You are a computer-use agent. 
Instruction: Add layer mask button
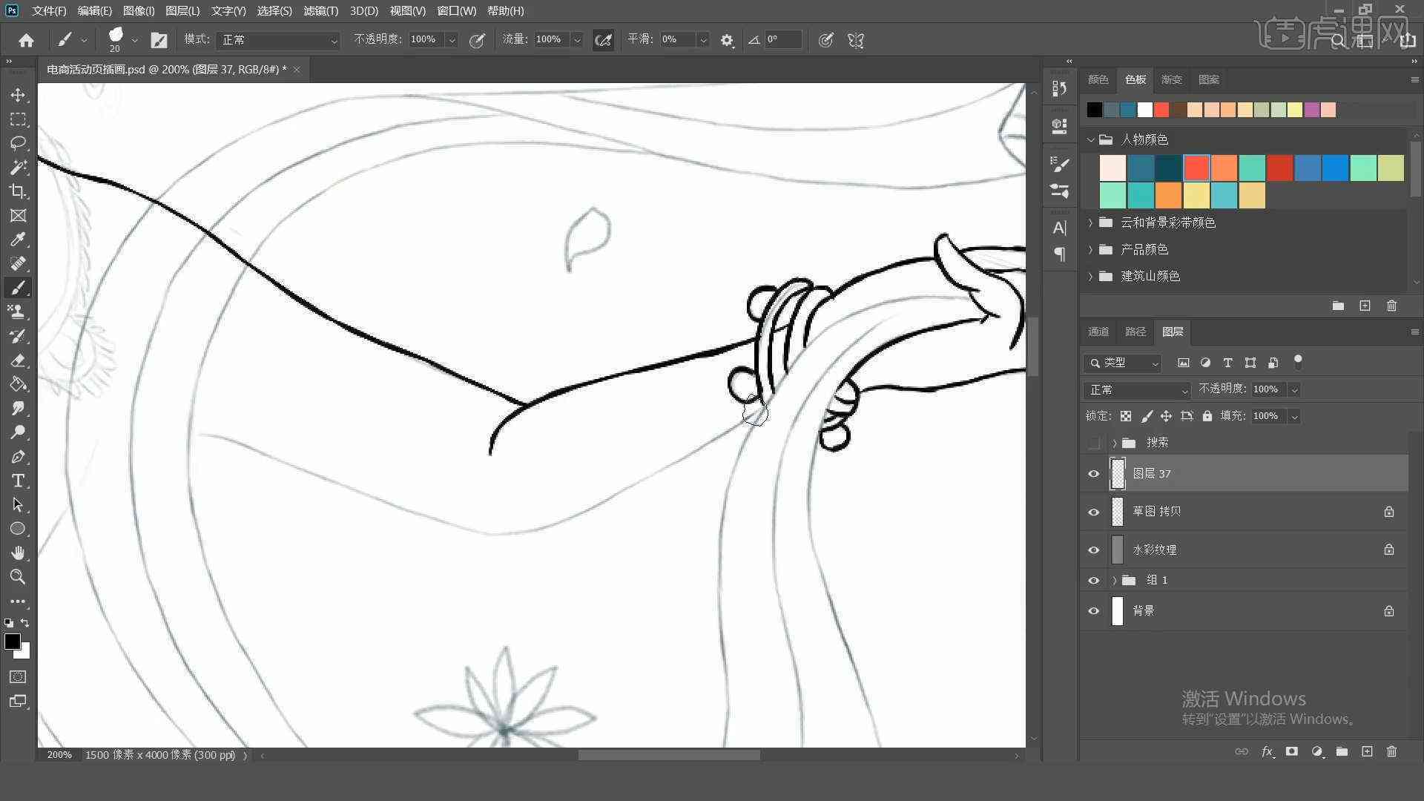click(x=1292, y=751)
